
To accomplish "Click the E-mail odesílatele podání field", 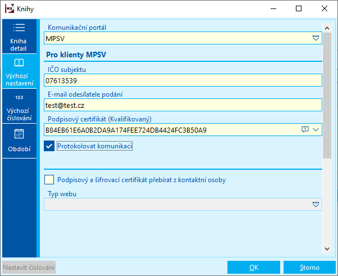I will tap(183, 105).
